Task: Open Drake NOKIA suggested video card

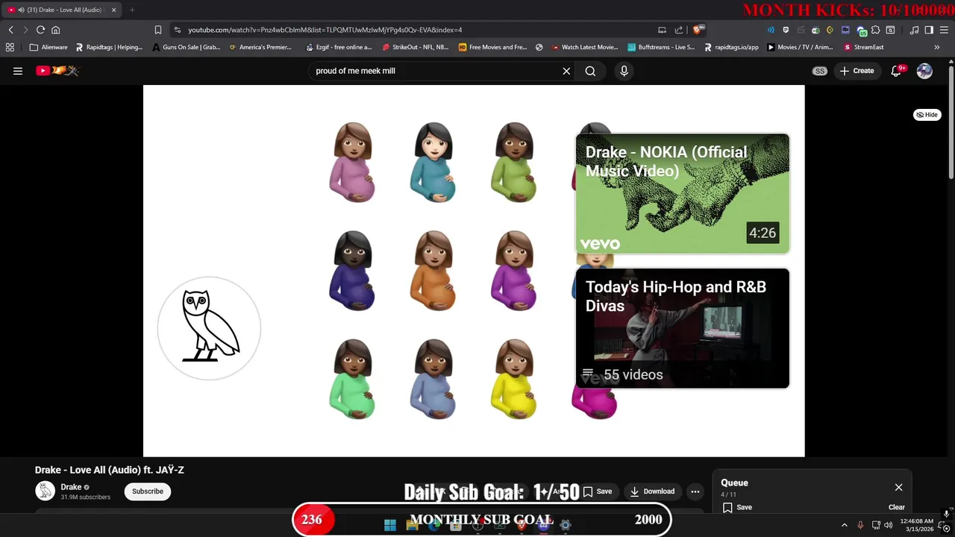Action: (683, 194)
